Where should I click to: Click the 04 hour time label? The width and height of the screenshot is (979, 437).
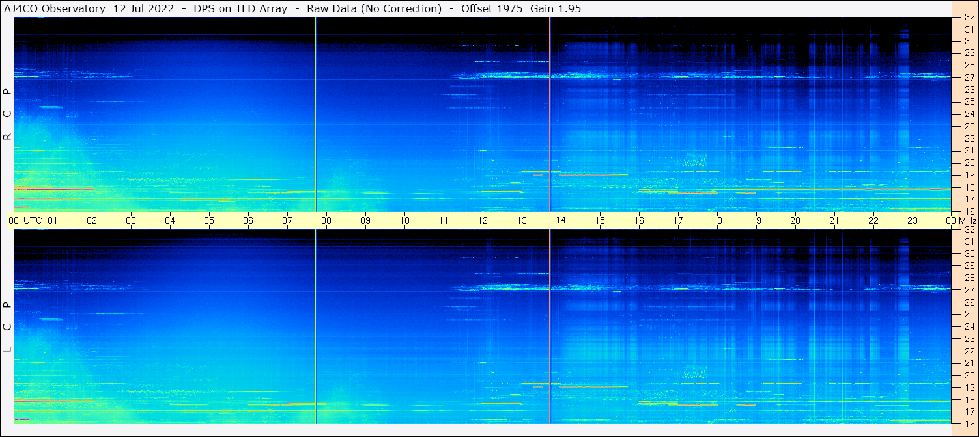point(170,220)
